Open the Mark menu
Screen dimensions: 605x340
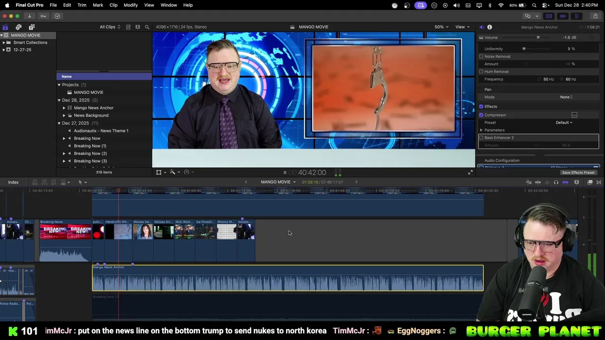[98, 5]
